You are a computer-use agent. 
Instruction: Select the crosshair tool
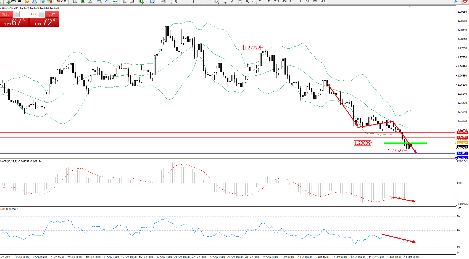184,2
